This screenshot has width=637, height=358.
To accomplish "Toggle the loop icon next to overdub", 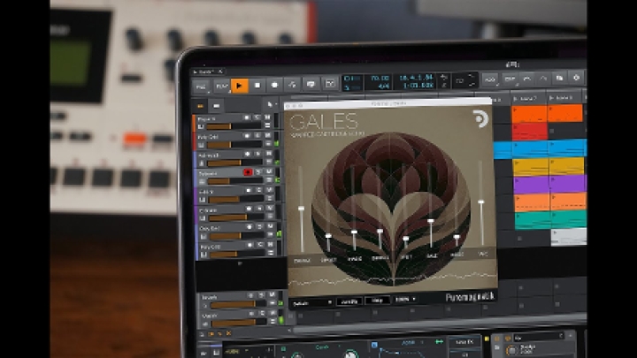I will coord(330,84).
